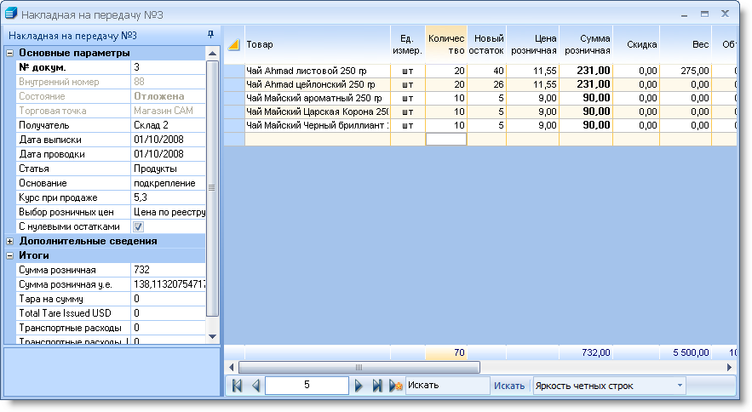The height and width of the screenshot is (412, 752).
Task: Go to previous record in navigator
Action: click(x=255, y=386)
